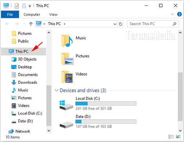184x142 pixels.
Task: Open the address bar history dropdown
Action: pyautogui.click(x=115, y=24)
